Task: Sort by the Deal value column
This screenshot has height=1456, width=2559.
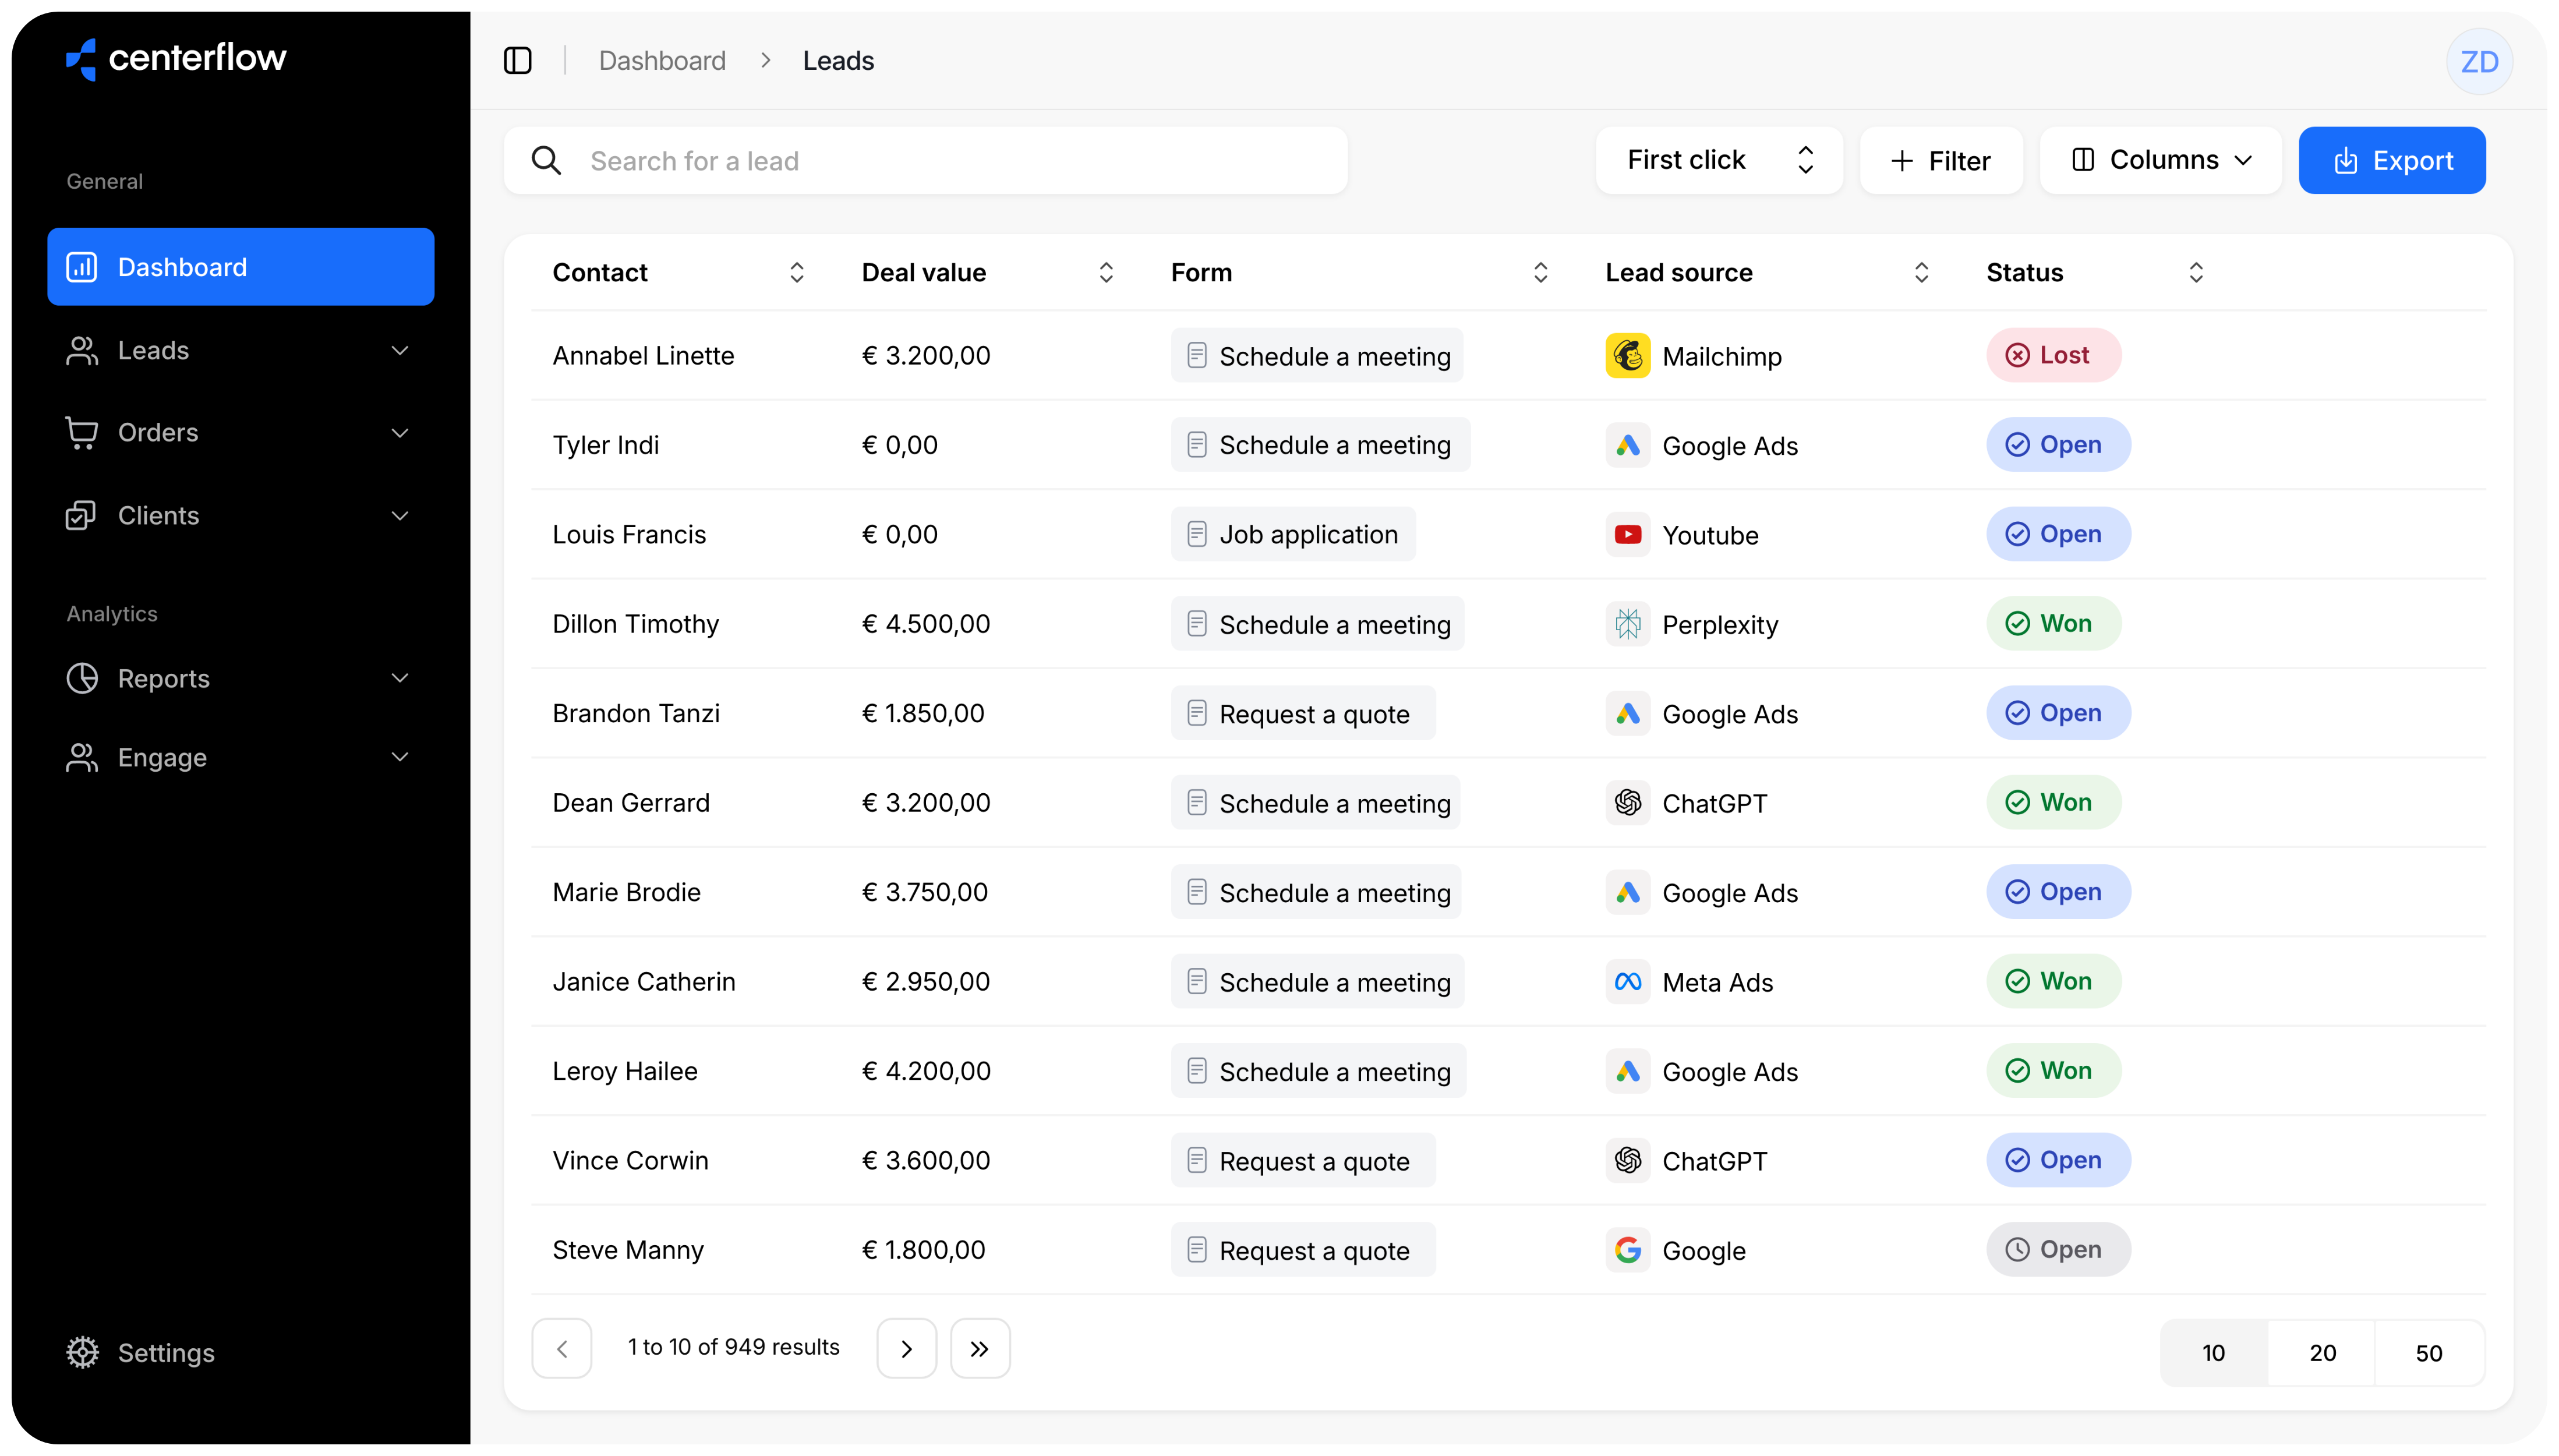Action: [1105, 273]
